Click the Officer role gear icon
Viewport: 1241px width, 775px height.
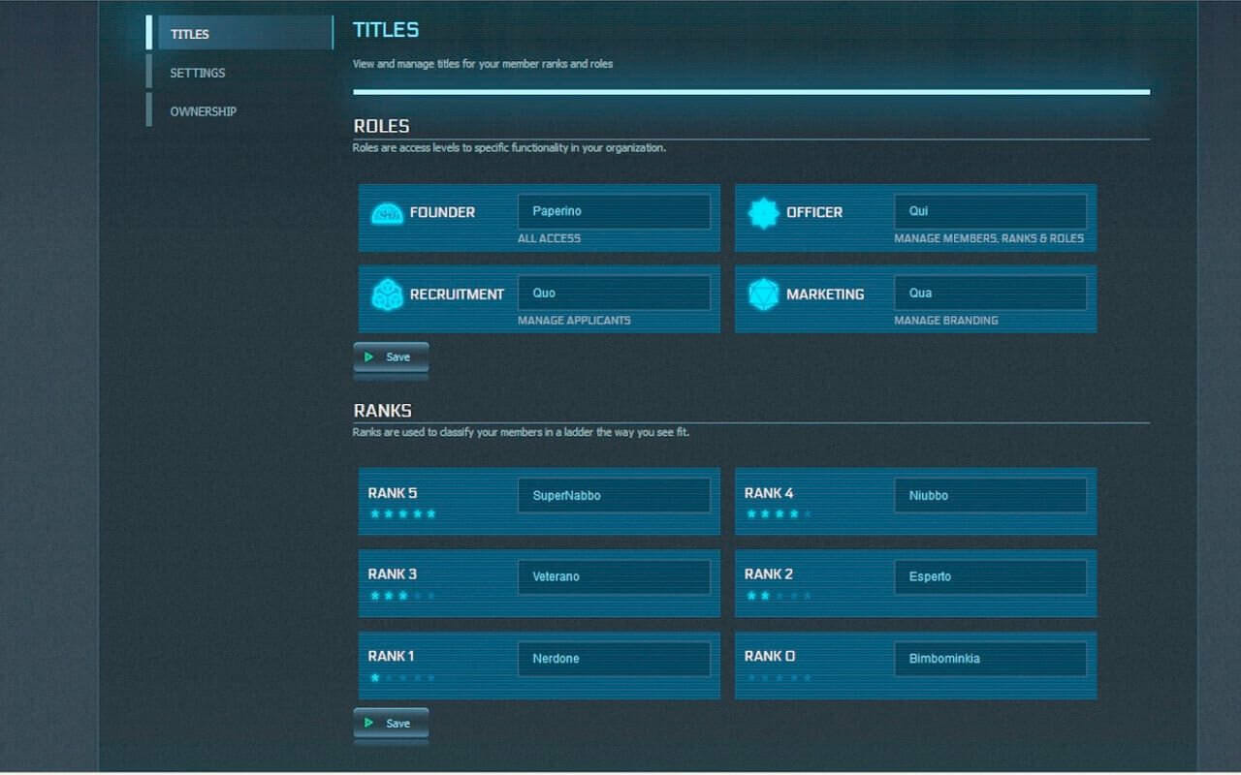pyautogui.click(x=764, y=213)
